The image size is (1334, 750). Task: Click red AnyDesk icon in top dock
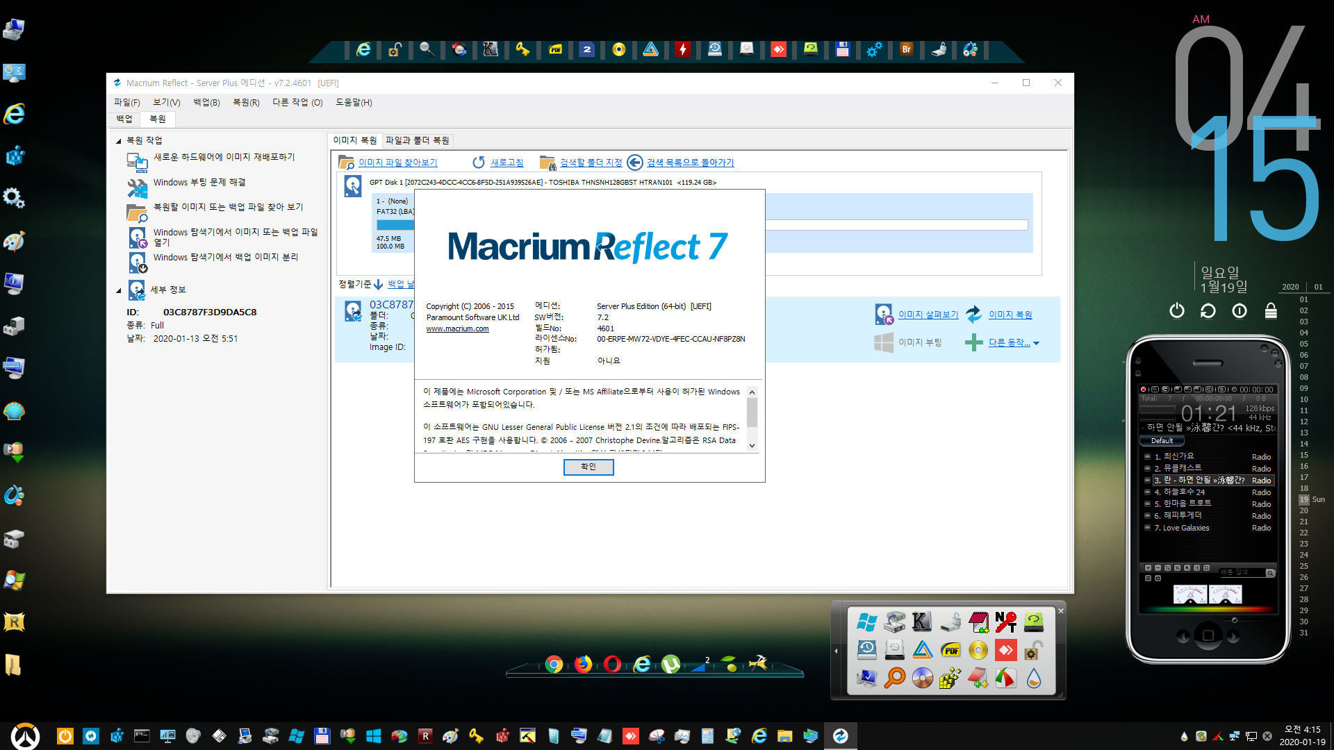point(779,49)
